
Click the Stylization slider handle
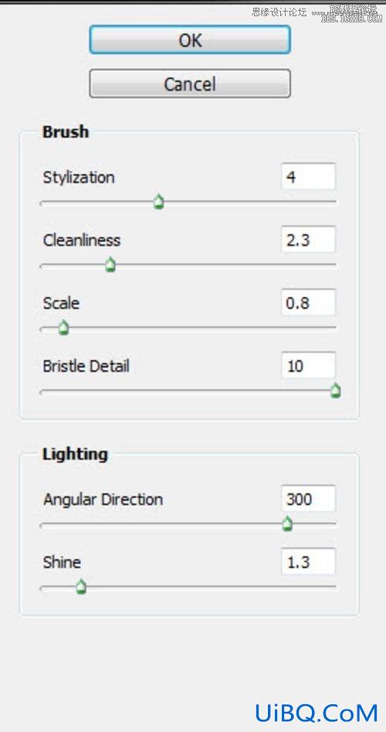pyautogui.click(x=159, y=203)
